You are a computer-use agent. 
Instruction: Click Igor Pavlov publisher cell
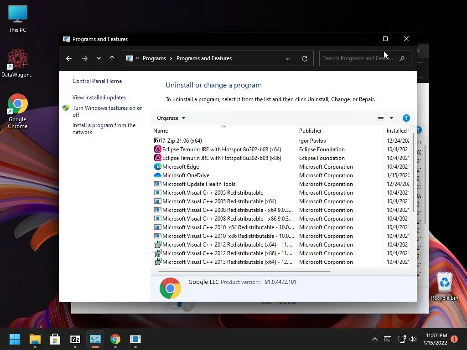[312, 141]
